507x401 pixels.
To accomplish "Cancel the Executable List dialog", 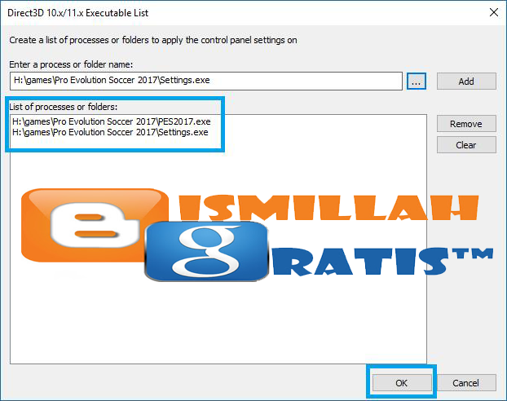I will point(466,383).
